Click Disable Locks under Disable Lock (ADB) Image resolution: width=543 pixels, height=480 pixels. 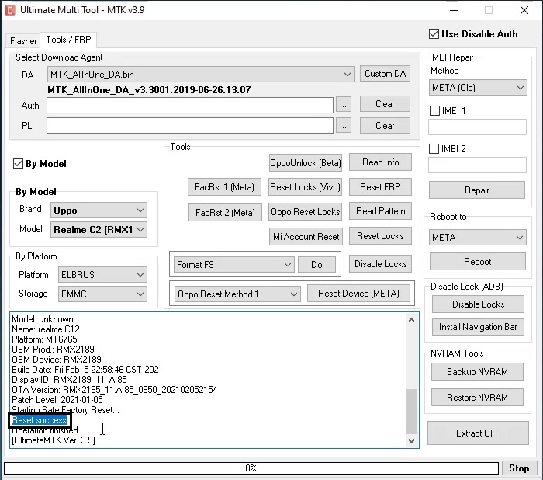[x=478, y=304]
